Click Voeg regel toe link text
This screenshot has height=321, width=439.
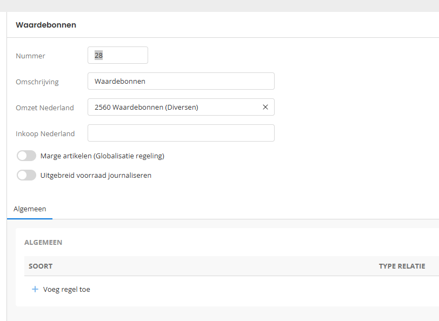click(66, 289)
